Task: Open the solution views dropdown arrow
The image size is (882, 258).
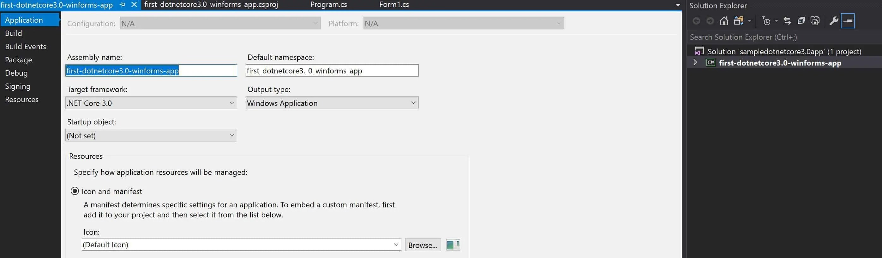Action: (749, 21)
